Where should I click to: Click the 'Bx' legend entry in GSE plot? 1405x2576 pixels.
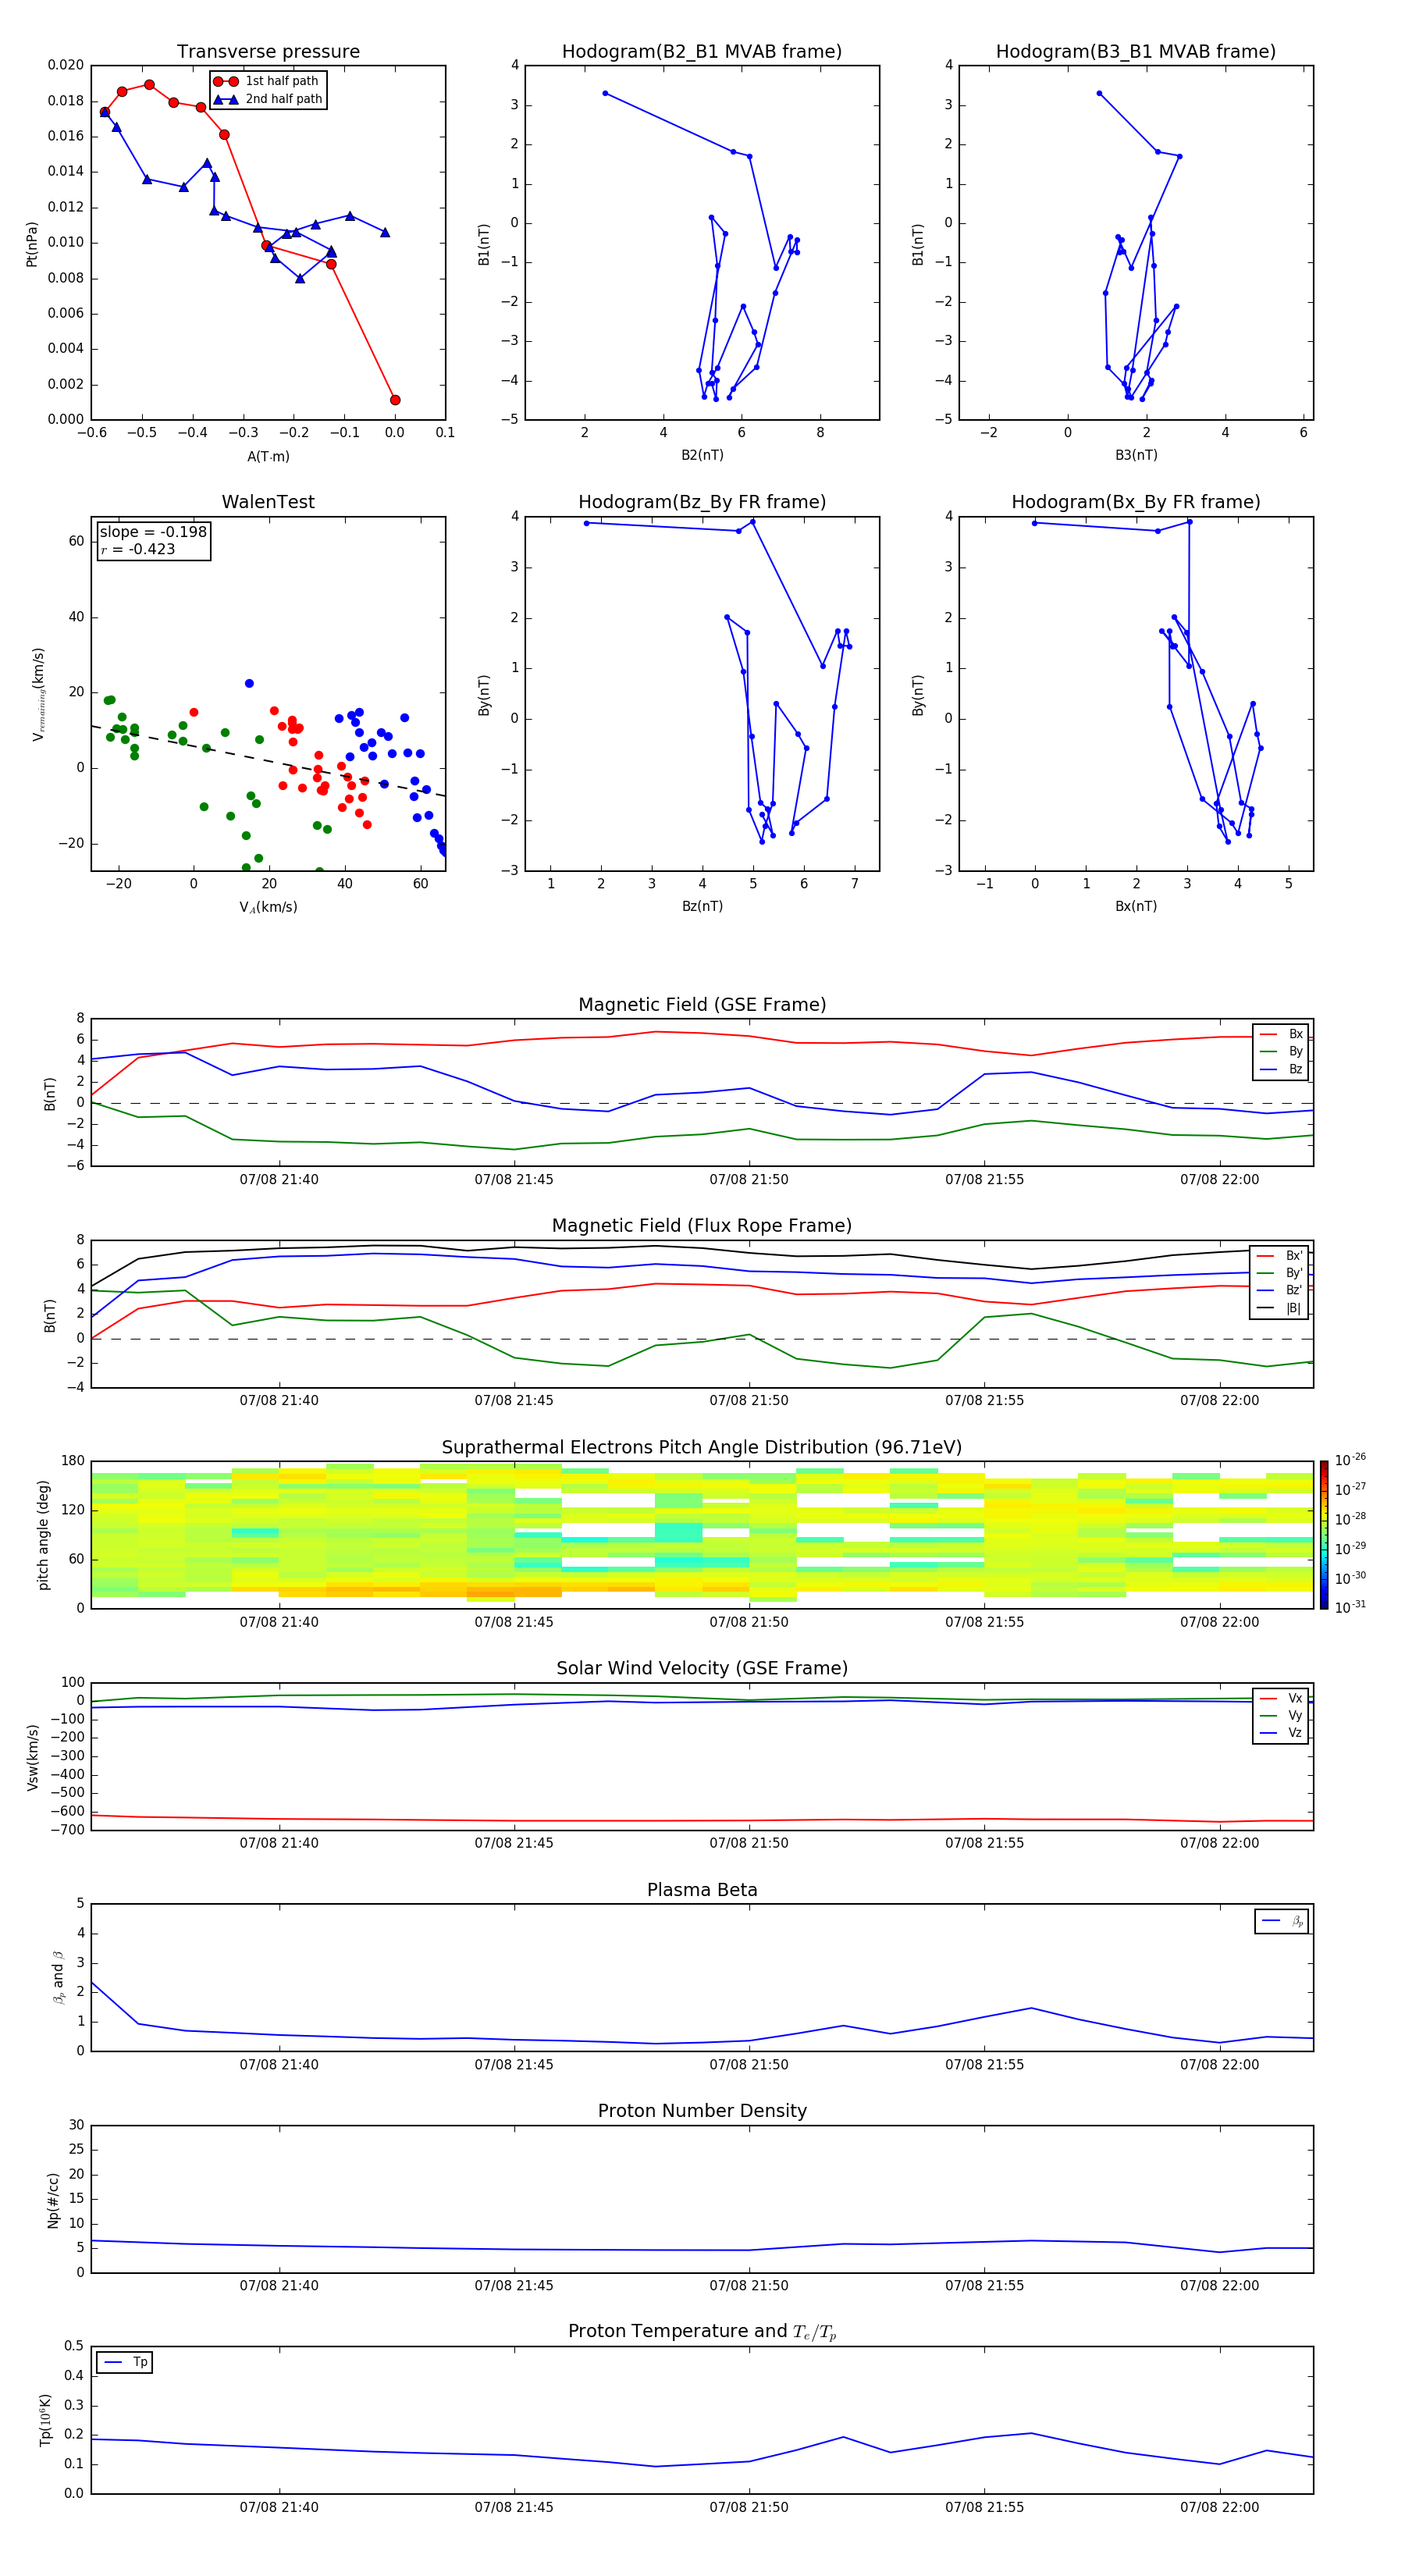pos(1281,1034)
